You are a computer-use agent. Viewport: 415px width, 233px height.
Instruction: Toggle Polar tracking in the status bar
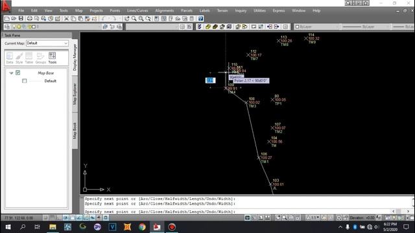point(65,217)
